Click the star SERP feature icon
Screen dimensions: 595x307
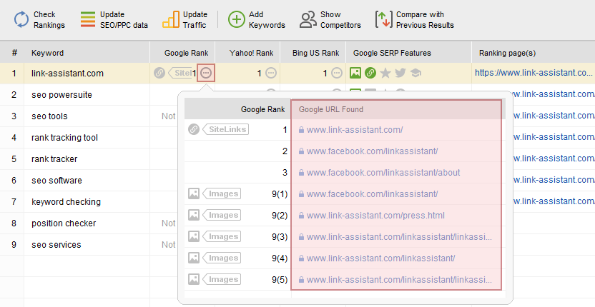tap(385, 73)
